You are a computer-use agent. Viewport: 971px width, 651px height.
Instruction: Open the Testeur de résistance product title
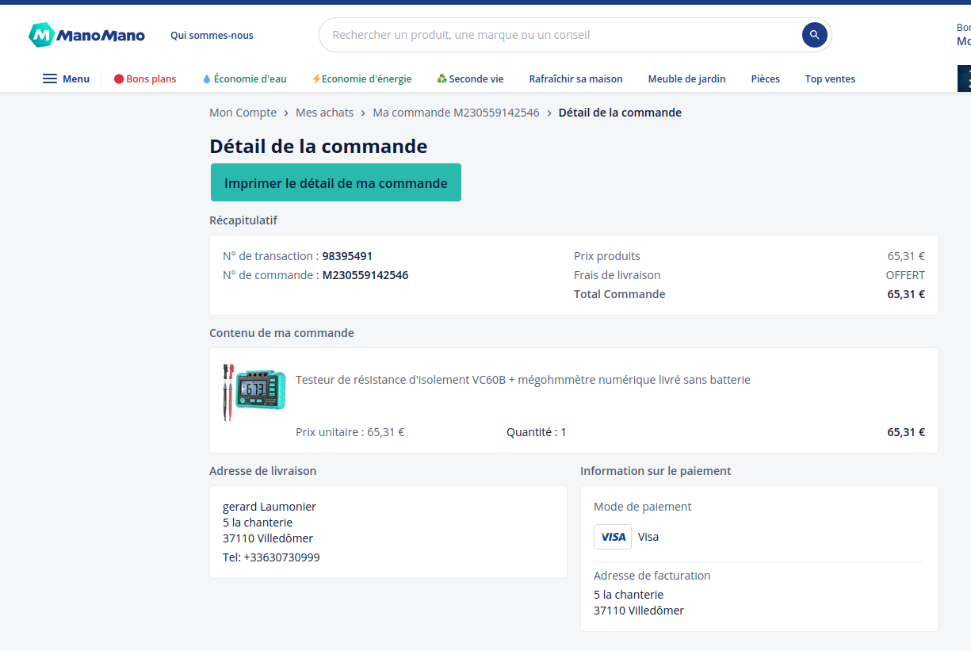pos(522,380)
